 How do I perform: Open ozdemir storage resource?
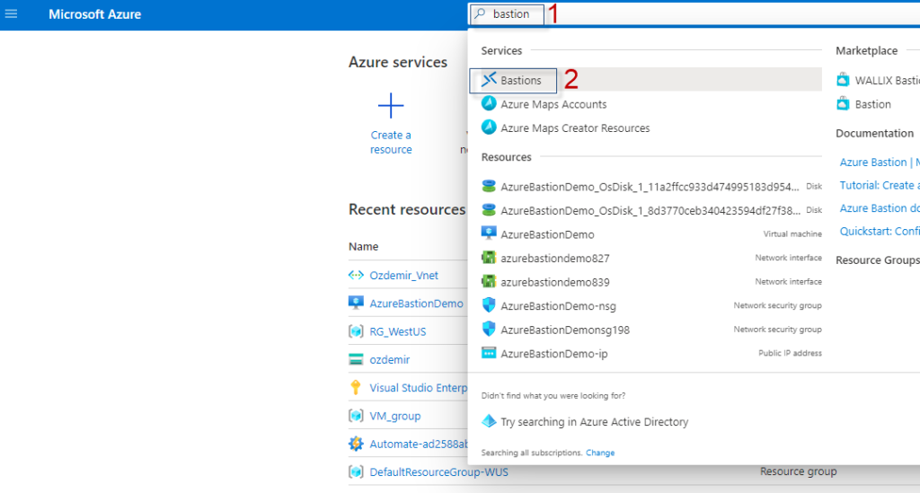(x=390, y=360)
